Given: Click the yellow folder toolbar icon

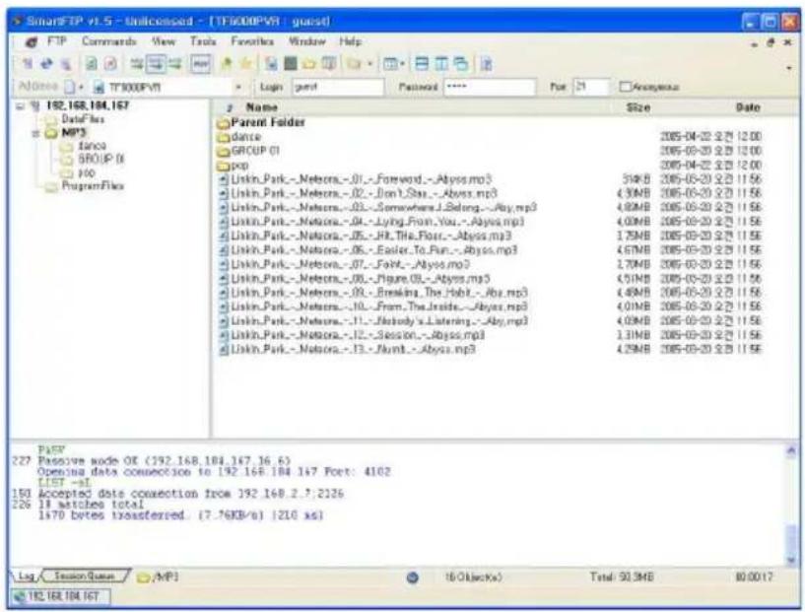Looking at the screenshot, I should [x=309, y=64].
